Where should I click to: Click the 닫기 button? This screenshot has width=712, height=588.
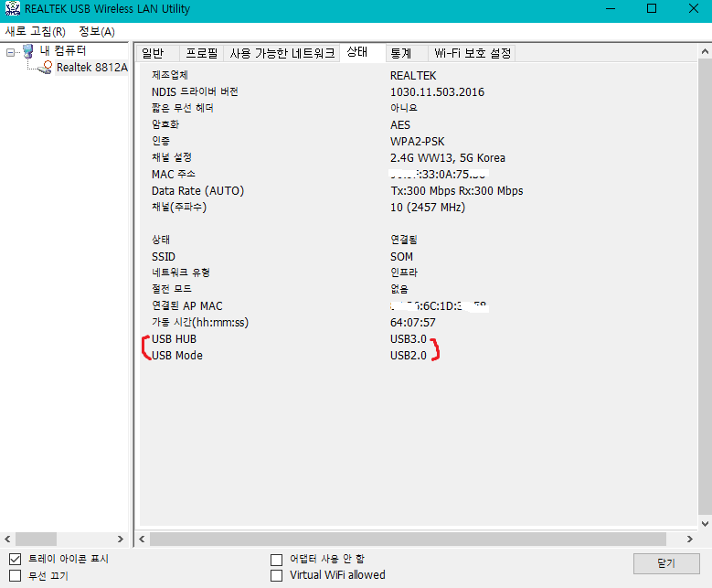click(x=666, y=563)
